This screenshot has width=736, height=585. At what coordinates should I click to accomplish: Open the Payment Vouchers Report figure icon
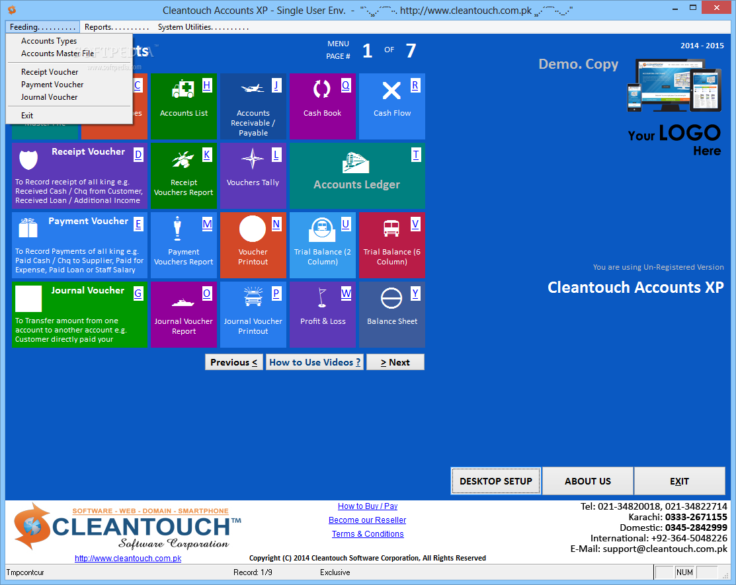177,228
